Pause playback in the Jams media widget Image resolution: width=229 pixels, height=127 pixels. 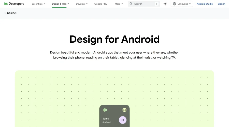tap(123, 120)
